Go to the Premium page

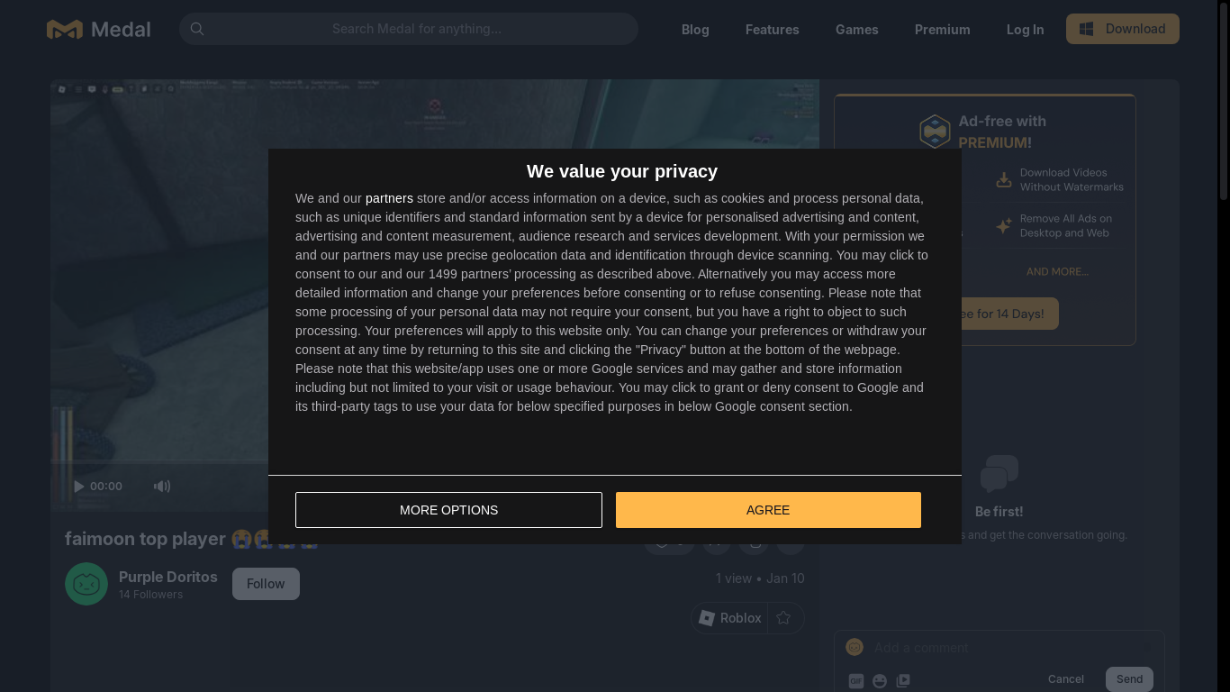point(942,30)
